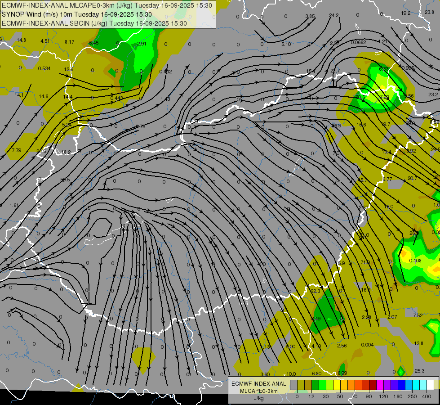Screen dimensions: 440x405
Task: Click the gray swatch in the legend
Action: click(294, 385)
